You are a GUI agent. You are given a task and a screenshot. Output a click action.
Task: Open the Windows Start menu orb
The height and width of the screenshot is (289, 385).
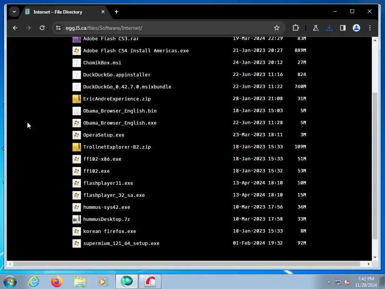tap(10, 281)
